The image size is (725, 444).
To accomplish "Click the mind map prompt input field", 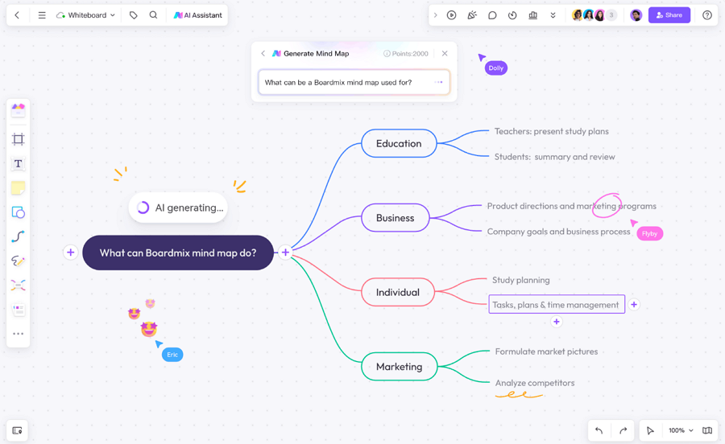I will [x=346, y=82].
